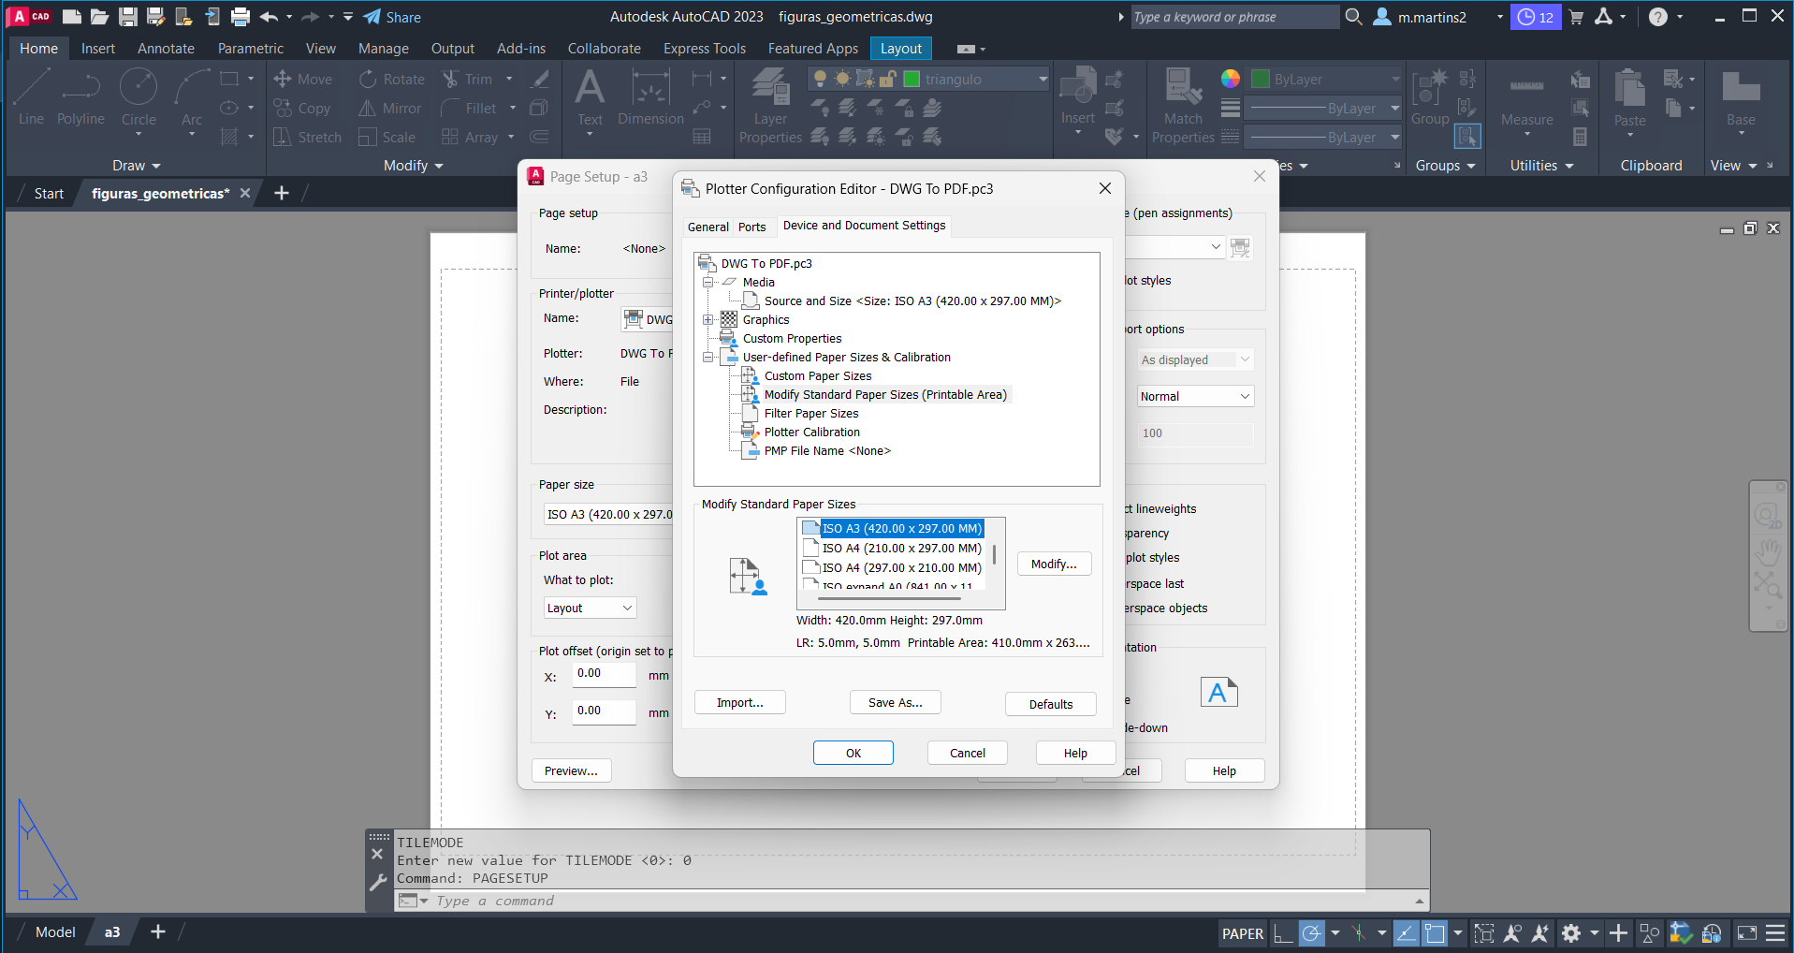Collapse the Media tree node

[x=707, y=282]
